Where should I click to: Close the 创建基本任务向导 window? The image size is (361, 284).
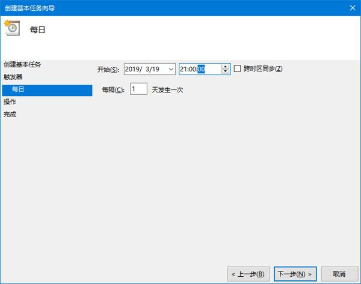353,8
